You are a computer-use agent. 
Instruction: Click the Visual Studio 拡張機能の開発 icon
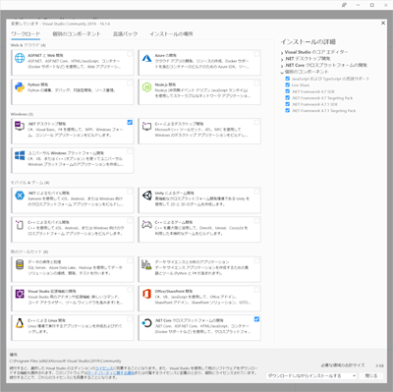click(20, 294)
